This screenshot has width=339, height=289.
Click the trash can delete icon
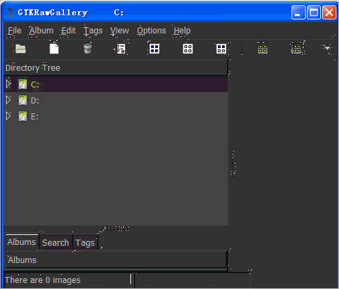click(88, 49)
